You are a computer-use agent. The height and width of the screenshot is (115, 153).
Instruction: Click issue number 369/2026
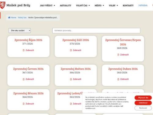click(x=122, y=48)
